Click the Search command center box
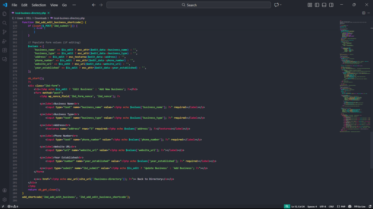Image resolution: width=373 pixels, height=209 pixels. pyautogui.click(x=189, y=5)
